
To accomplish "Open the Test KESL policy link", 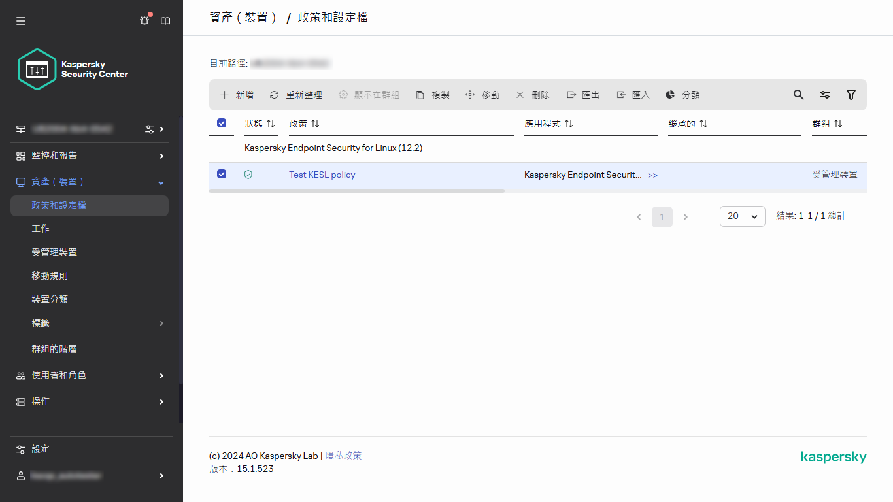I will 322,175.
